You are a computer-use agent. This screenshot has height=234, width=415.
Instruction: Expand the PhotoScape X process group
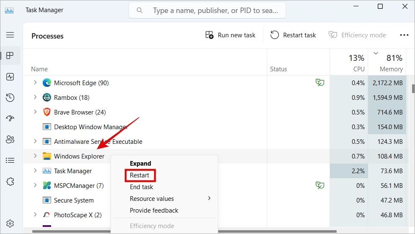(x=35, y=215)
